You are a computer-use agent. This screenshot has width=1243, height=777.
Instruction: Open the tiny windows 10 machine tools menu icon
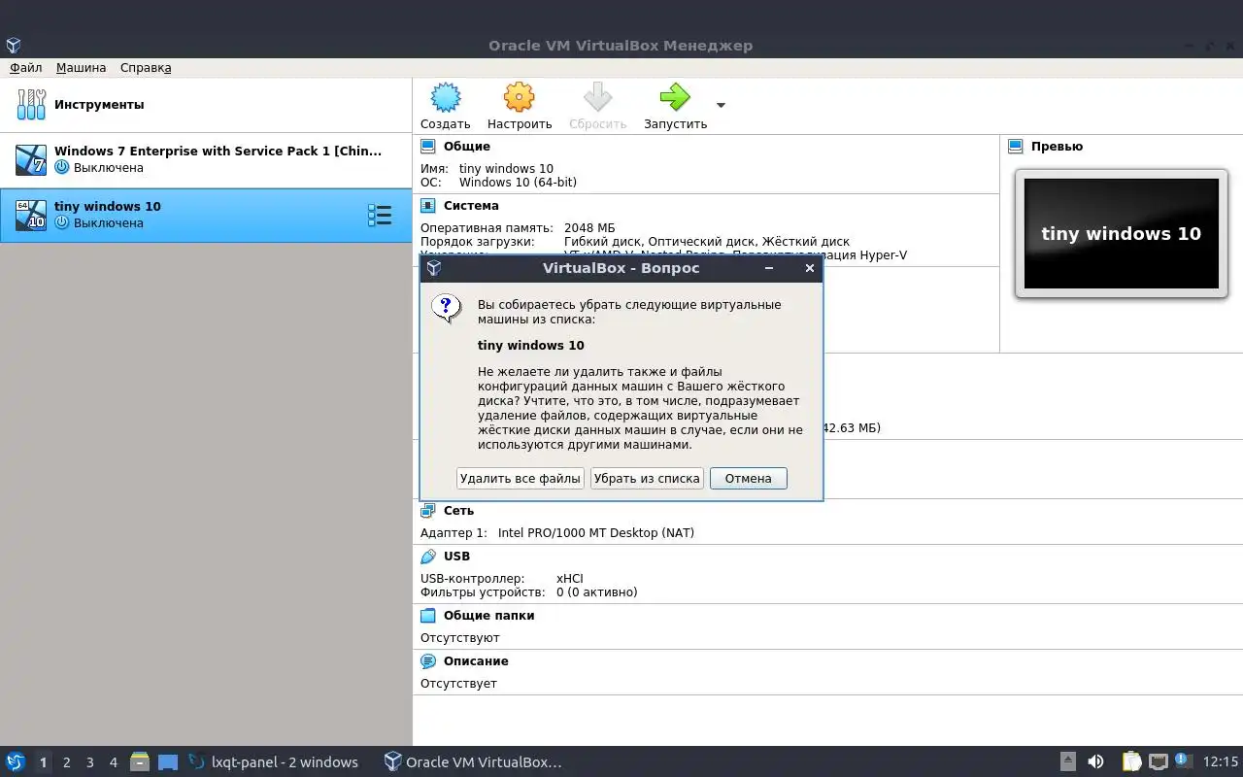[379, 216]
